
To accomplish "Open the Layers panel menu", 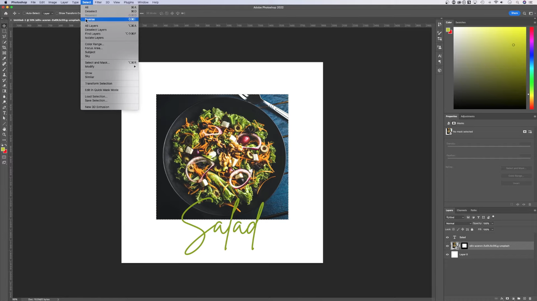I will (535, 210).
